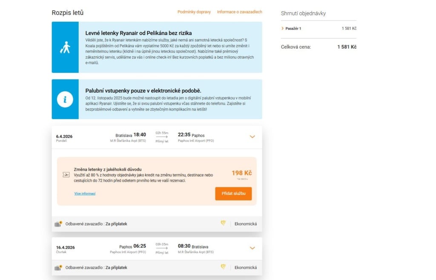Click the outbound direct flight arrow icon
This screenshot has width=436, height=280.
(x=162, y=137)
